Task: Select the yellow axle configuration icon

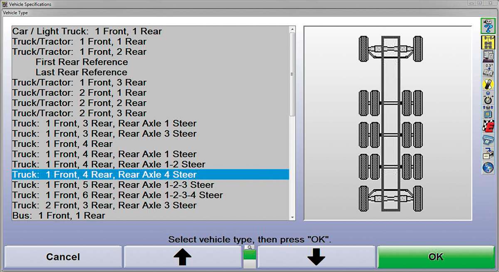Action: (x=487, y=42)
